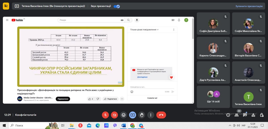
Task: Send a reaction with the emoji button
Action: [124, 115]
